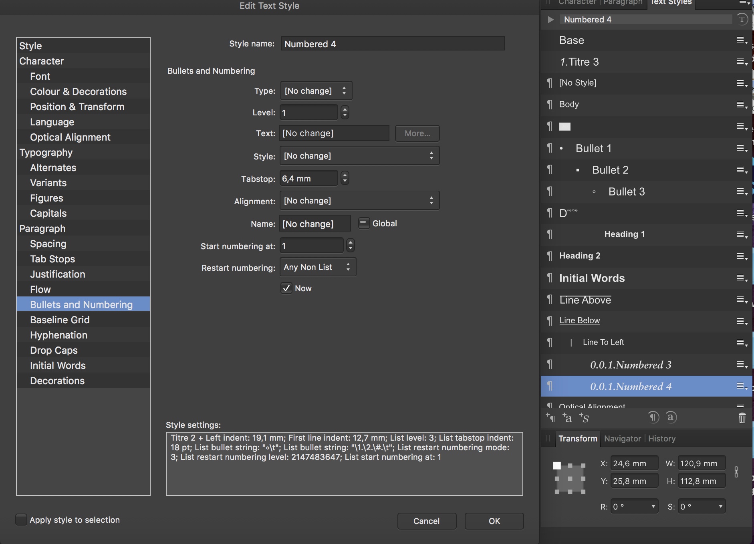Click the trash icon to delete style

[742, 418]
